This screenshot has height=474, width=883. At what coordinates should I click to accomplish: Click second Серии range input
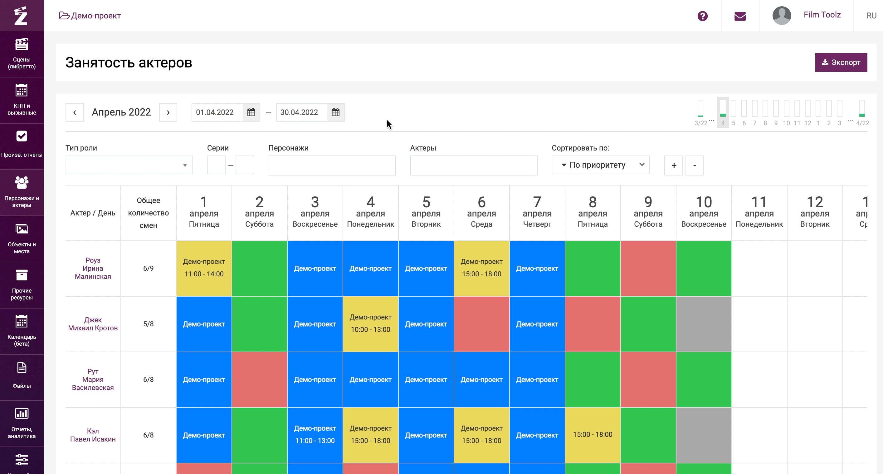pos(245,165)
